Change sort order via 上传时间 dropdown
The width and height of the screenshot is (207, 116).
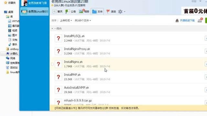pyautogui.click(x=66, y=21)
